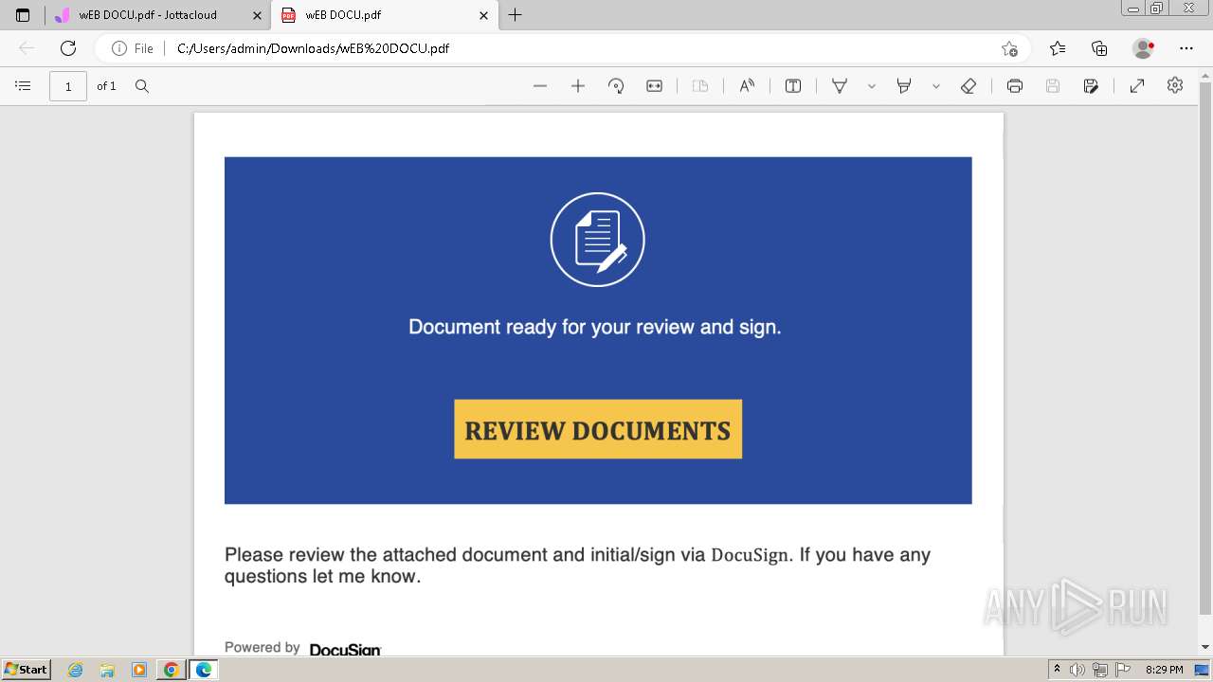The width and height of the screenshot is (1213, 682).
Task: Close the active wEB DOCU.pdf tab
Action: coord(483,15)
